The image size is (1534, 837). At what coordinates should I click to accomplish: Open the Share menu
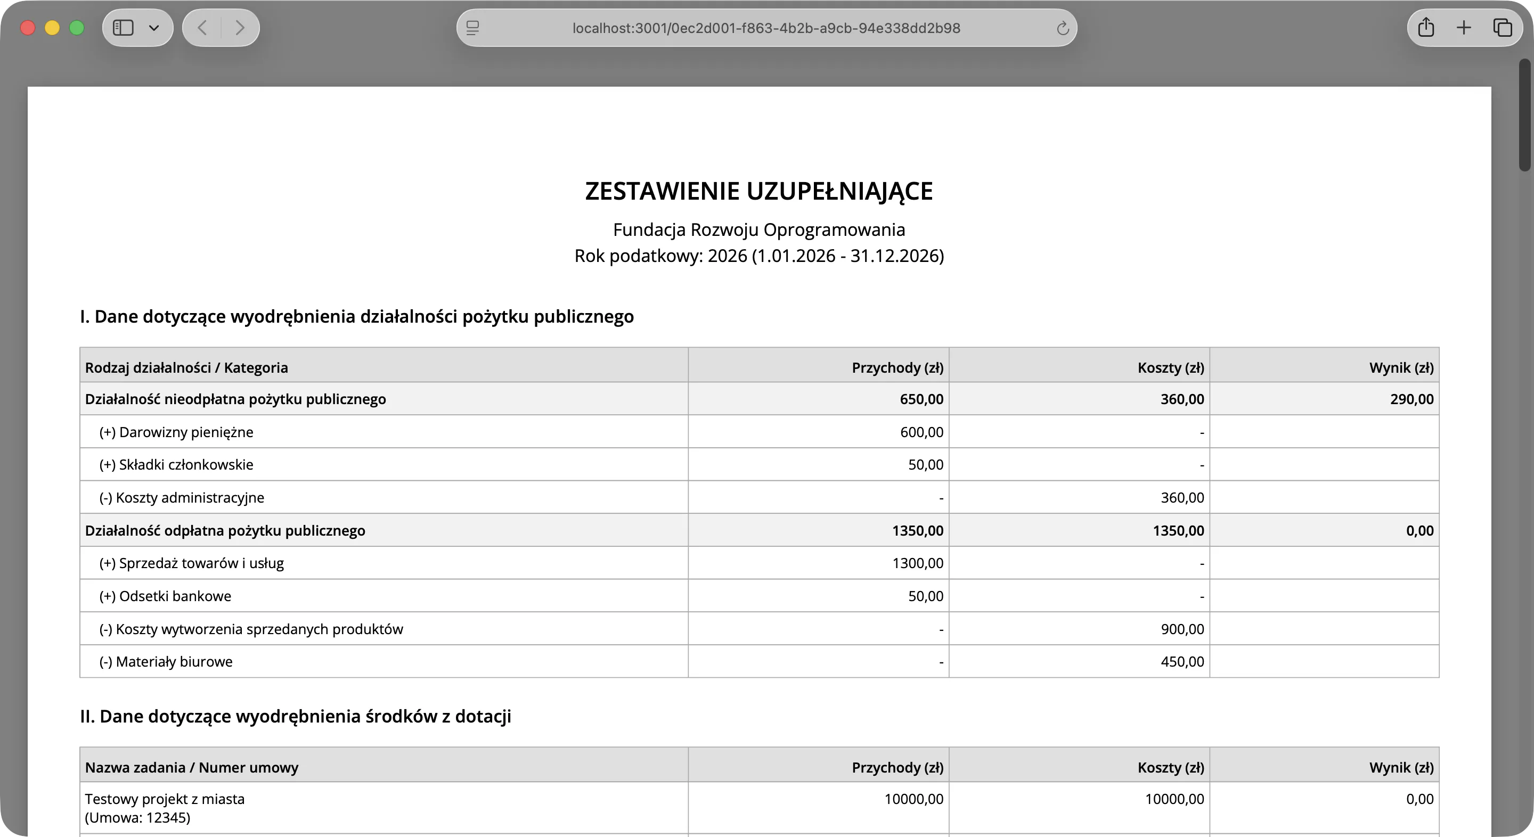[1426, 28]
